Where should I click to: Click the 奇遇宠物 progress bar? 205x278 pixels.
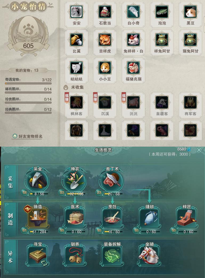(28, 83)
